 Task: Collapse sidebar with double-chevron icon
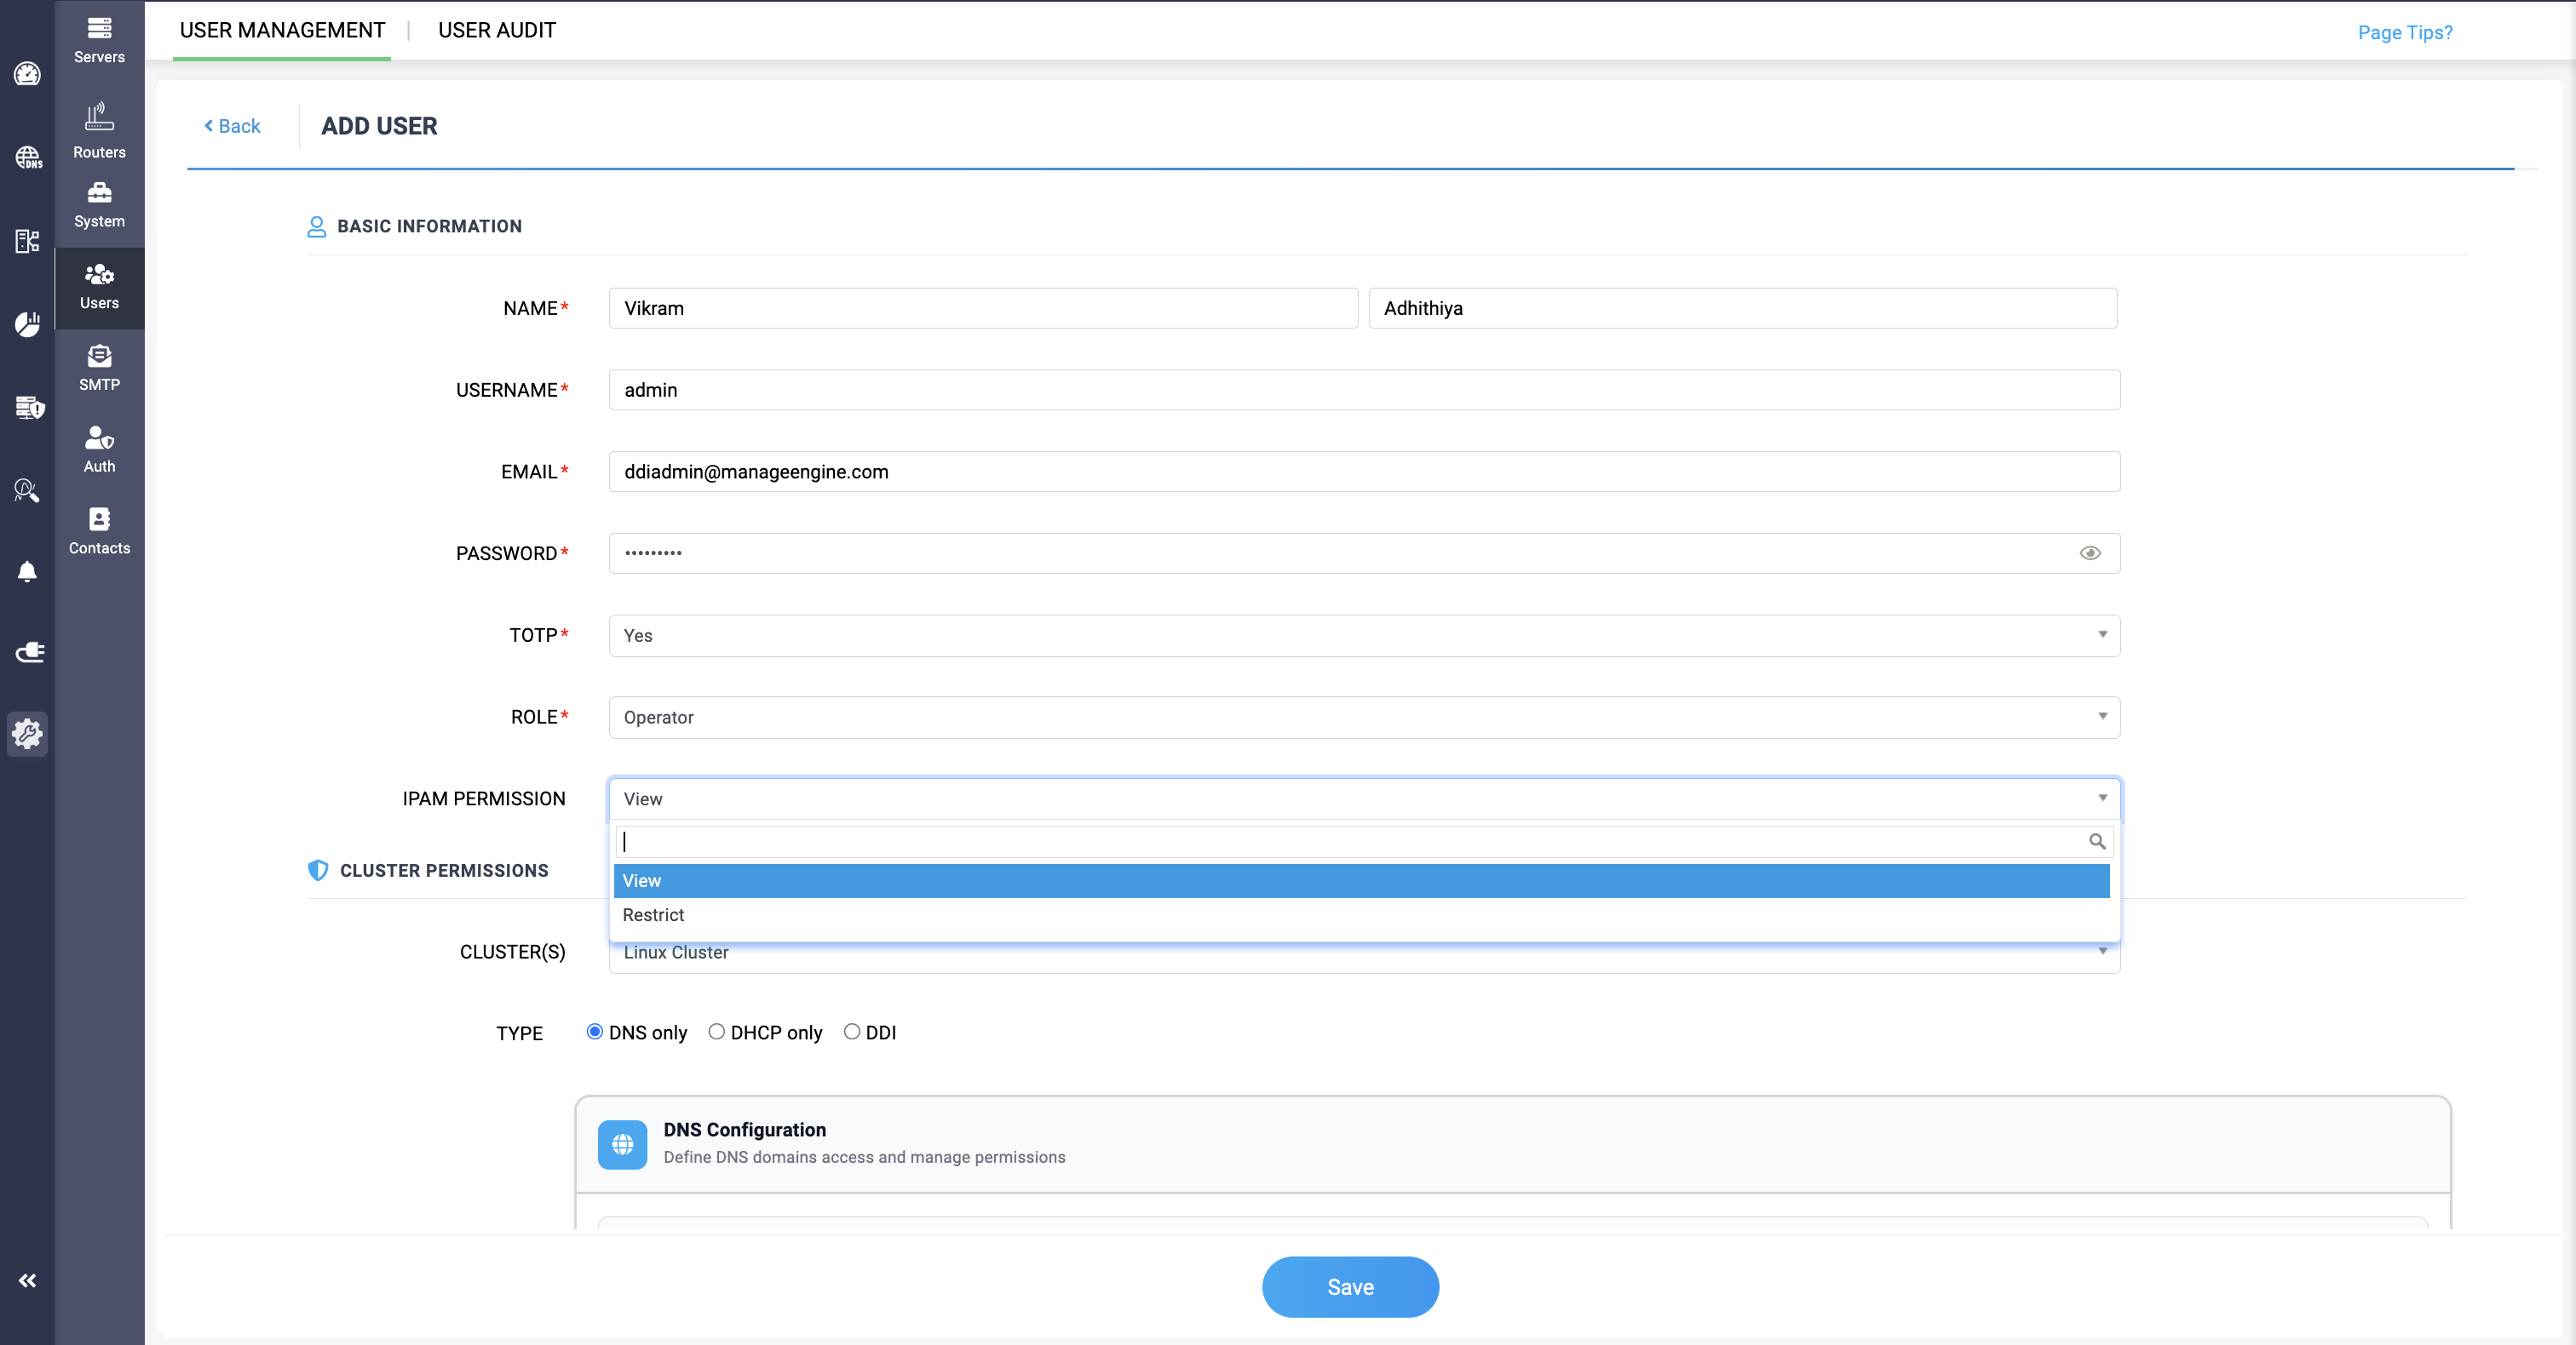pos(27,1280)
